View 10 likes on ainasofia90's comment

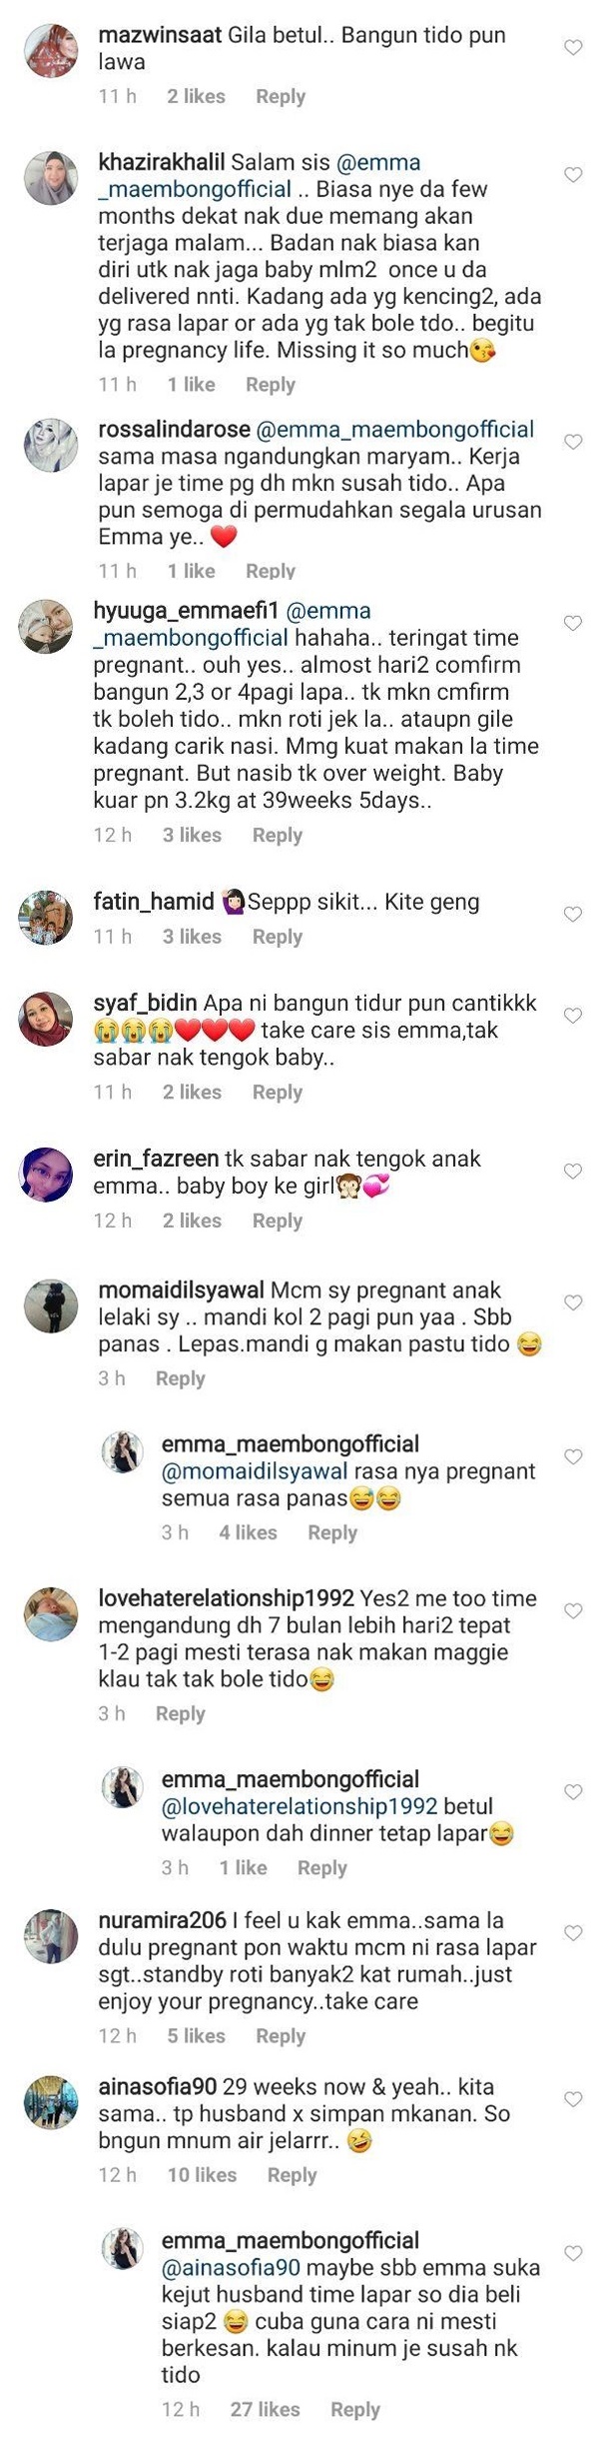202,2175
